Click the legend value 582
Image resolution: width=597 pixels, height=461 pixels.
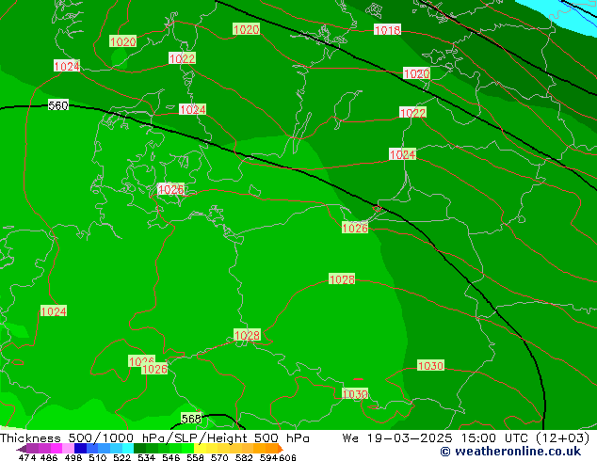[244, 457]
